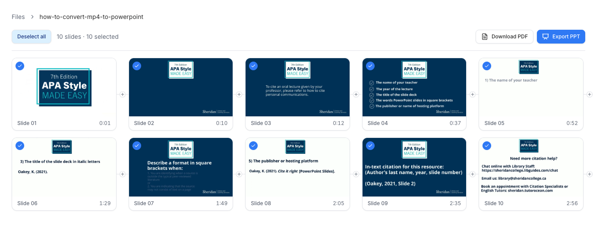Click plus icon right of Slide 05
This screenshot has width=593, height=231.
tap(590, 94)
